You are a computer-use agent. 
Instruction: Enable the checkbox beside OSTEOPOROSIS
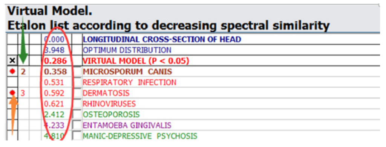coord(78,114)
